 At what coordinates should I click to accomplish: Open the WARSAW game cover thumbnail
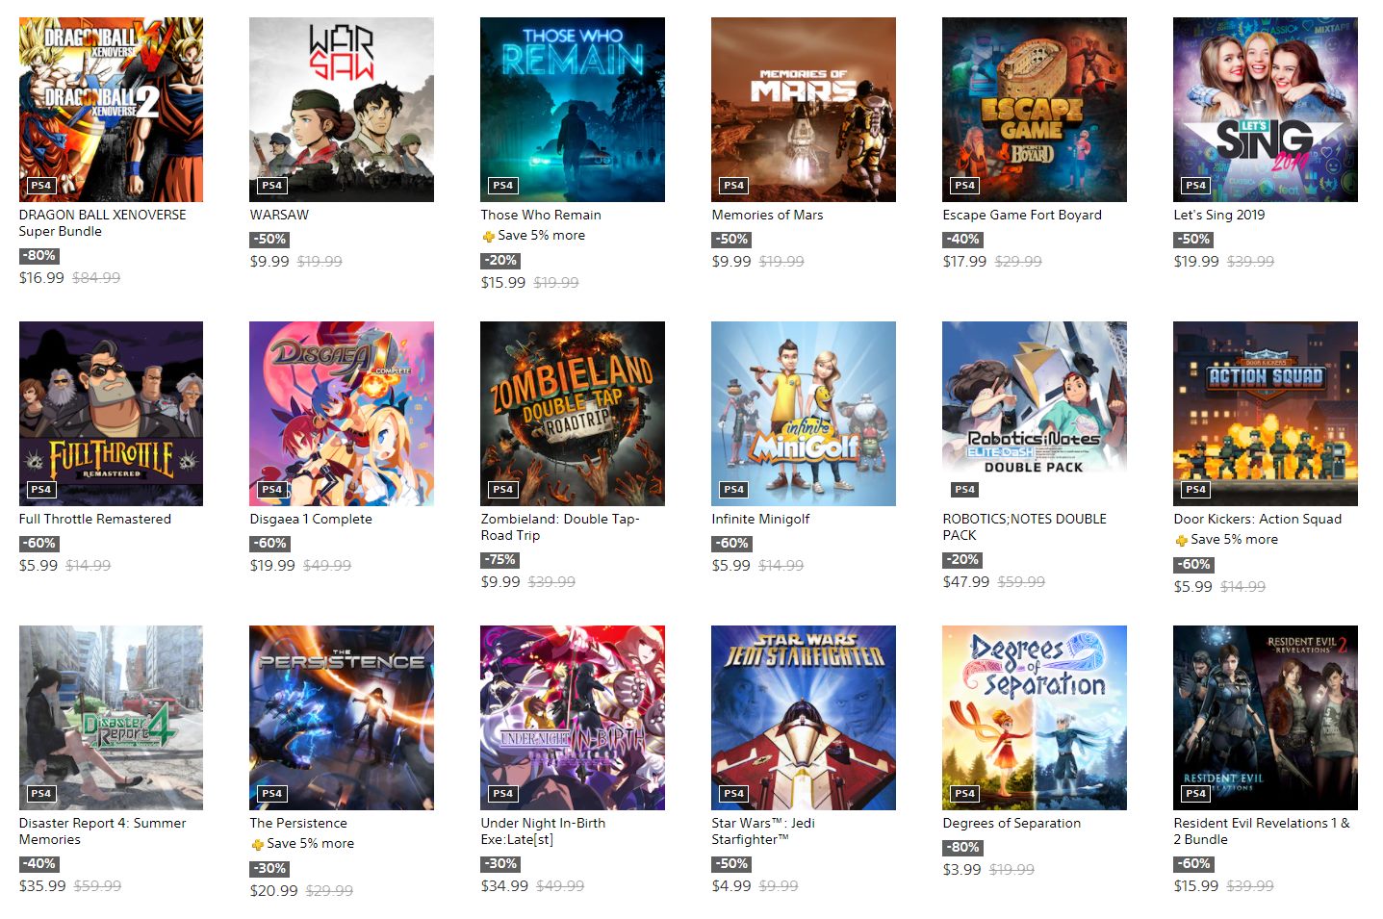coord(342,110)
